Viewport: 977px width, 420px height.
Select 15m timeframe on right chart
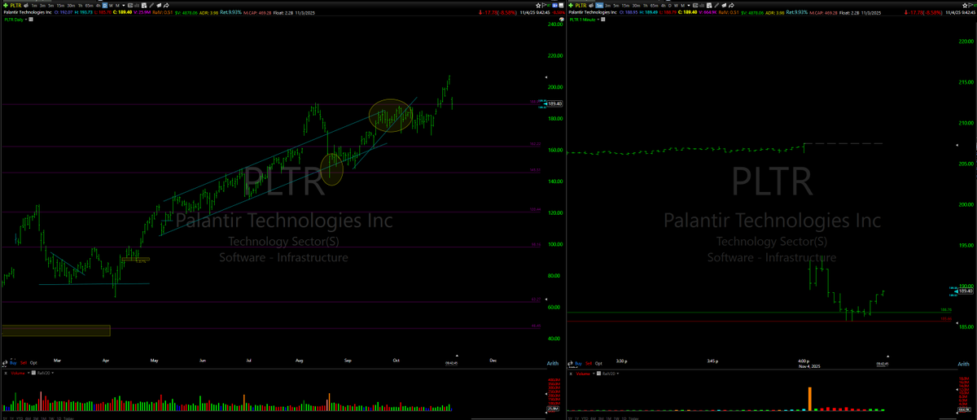point(626,5)
